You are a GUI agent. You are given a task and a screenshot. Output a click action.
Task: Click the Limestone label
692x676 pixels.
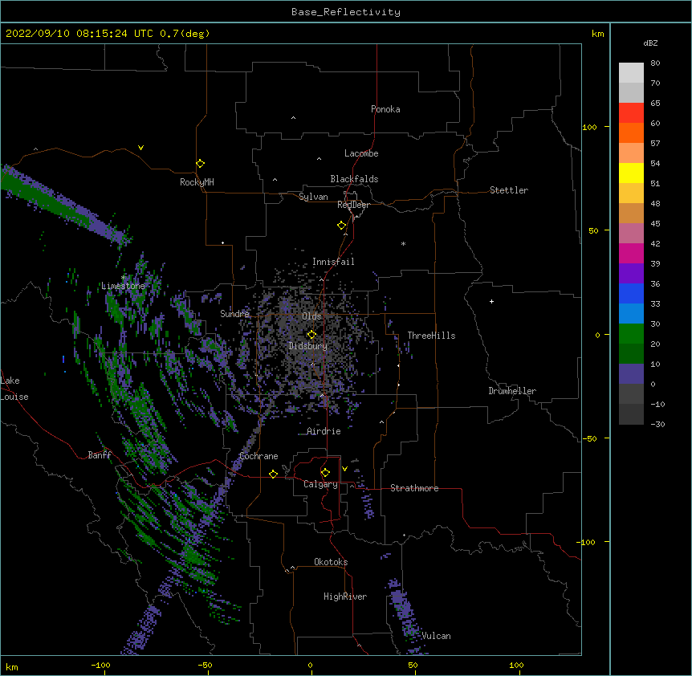123,286
